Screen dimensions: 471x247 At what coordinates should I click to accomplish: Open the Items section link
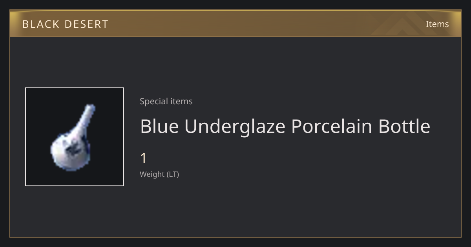click(437, 24)
